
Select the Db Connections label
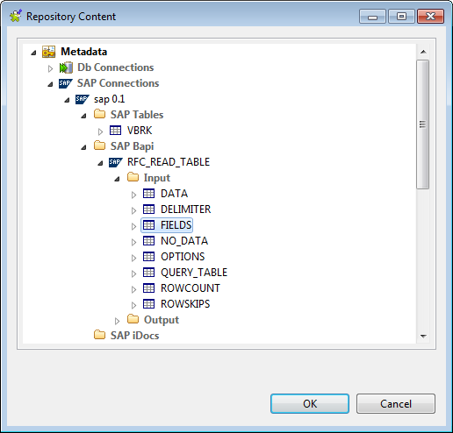(116, 67)
